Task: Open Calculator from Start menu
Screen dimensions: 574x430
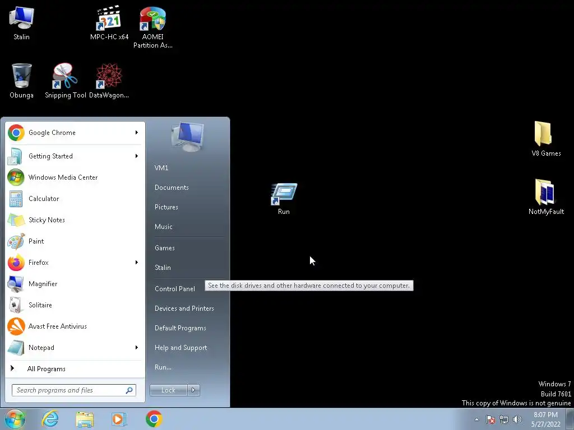Action: 75,199
